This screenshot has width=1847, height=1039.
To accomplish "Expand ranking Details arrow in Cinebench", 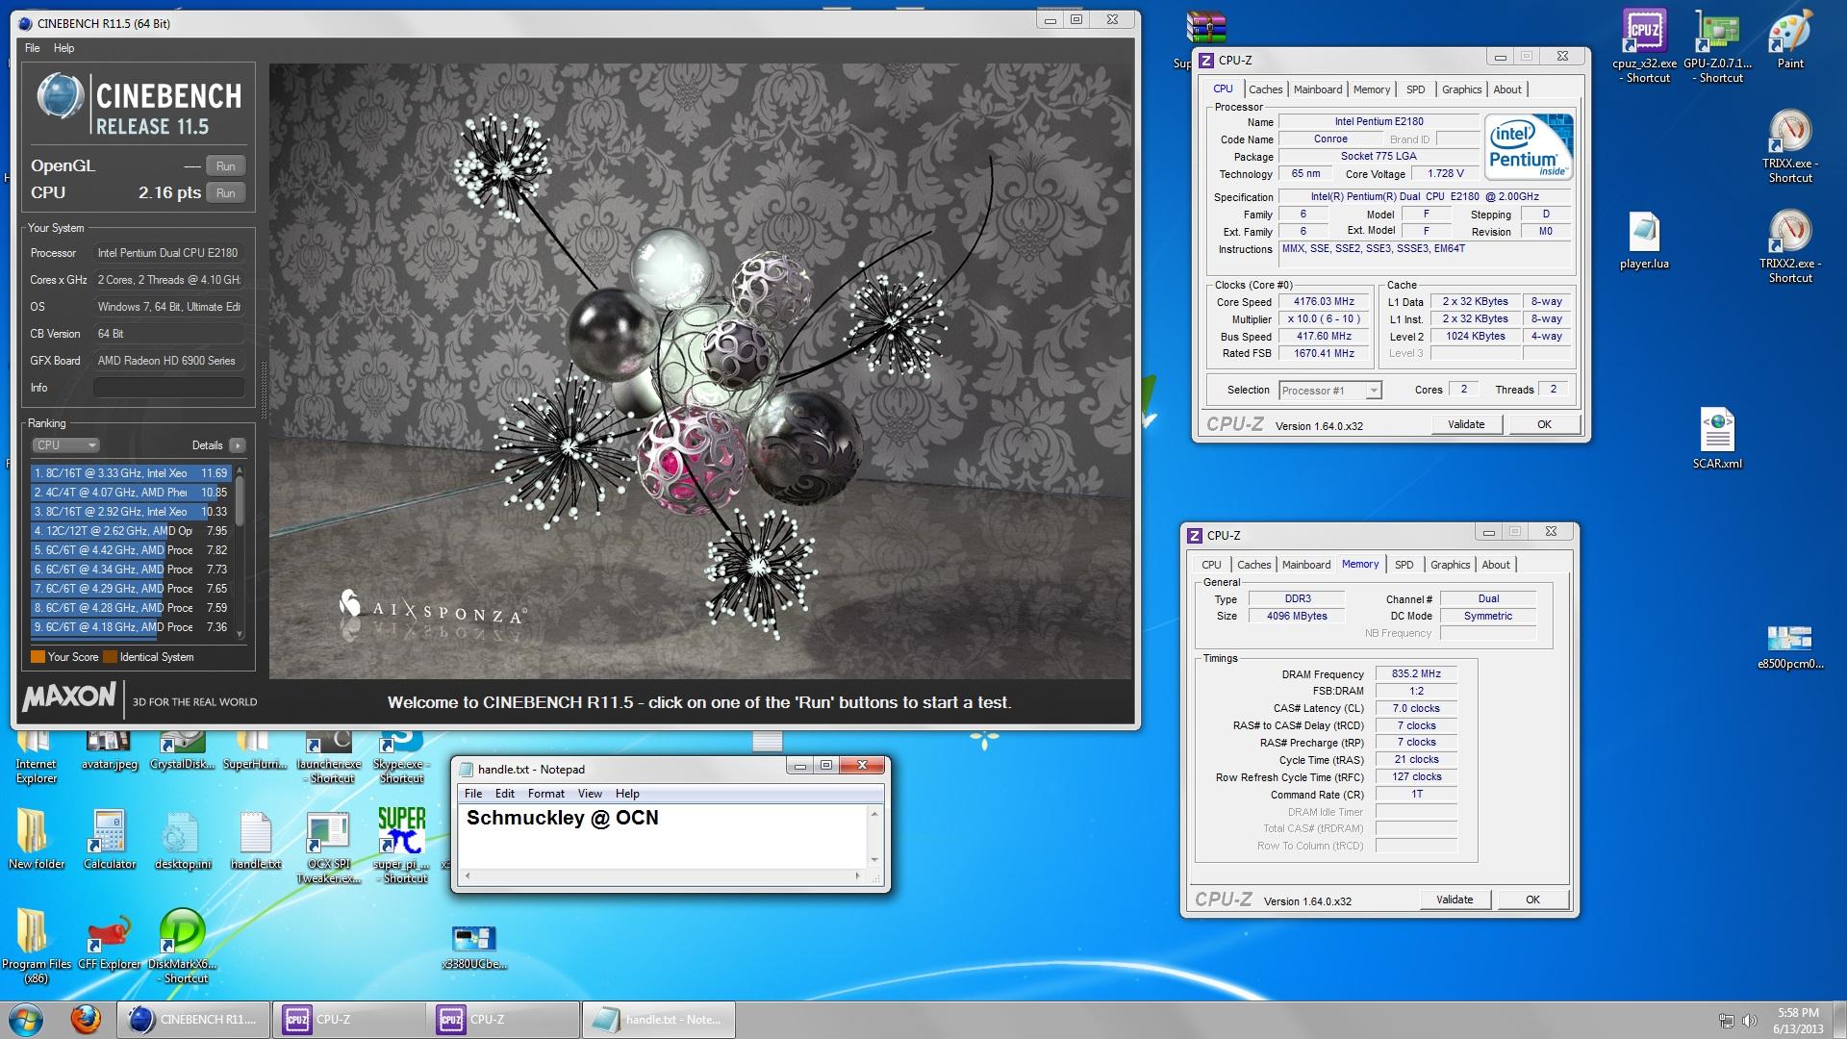I will (238, 445).
